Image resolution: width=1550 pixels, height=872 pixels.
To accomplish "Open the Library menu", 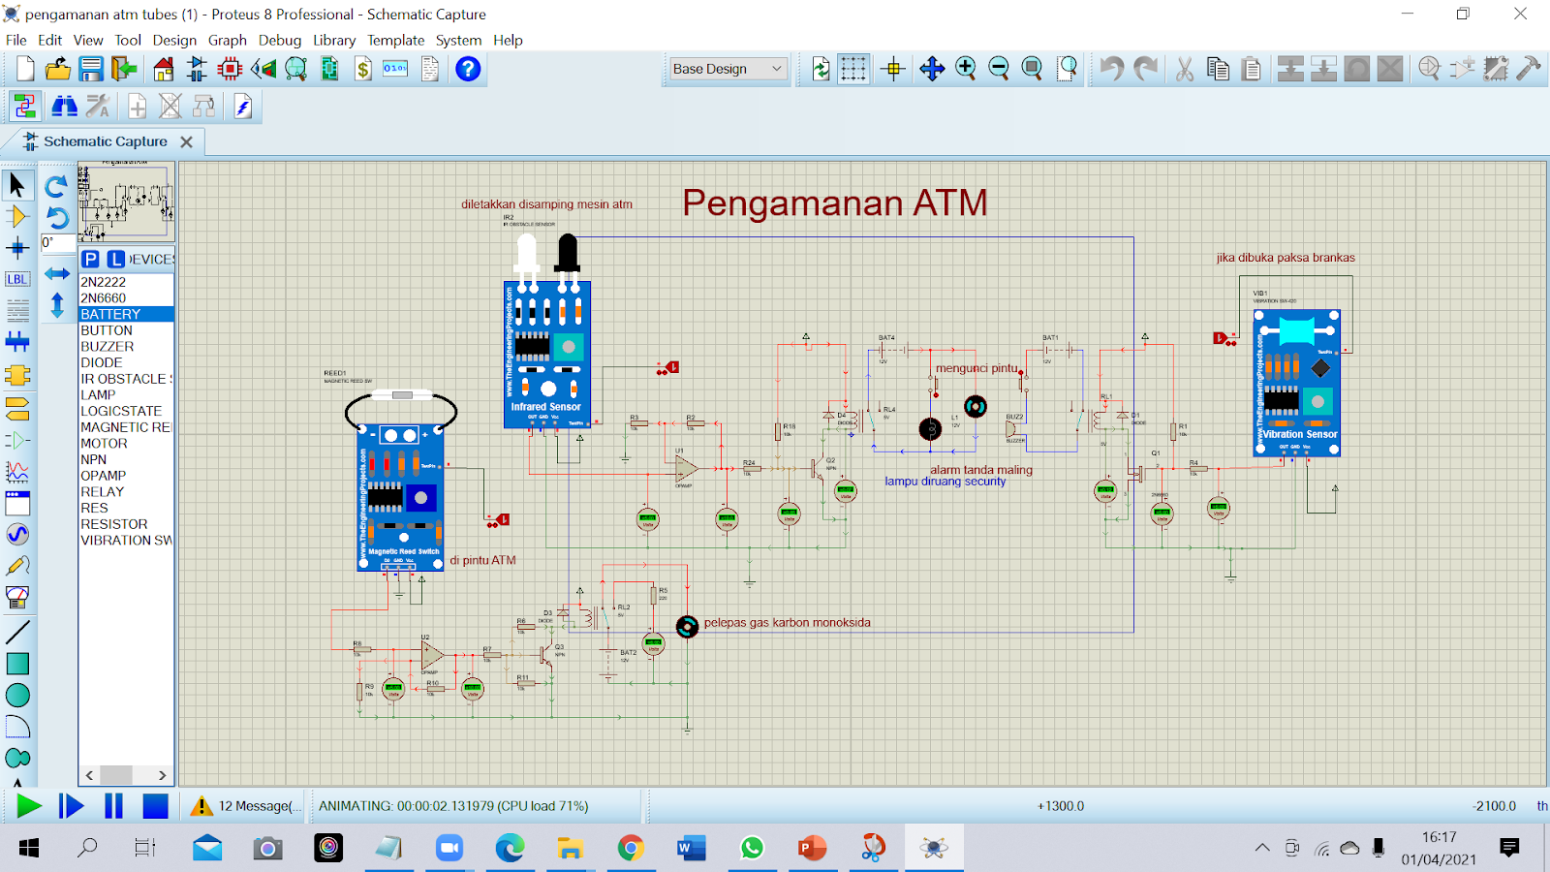I will (x=334, y=40).
